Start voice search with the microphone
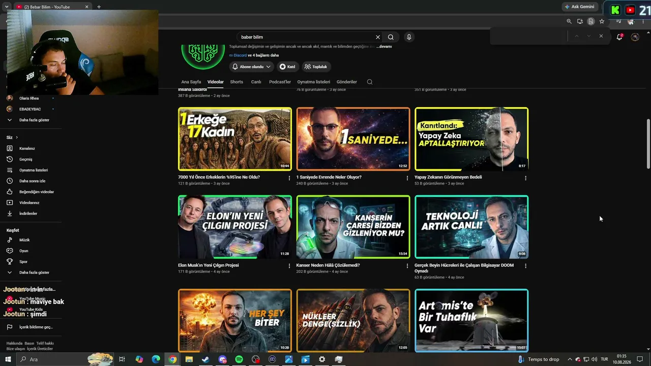651x366 pixels. click(x=408, y=37)
